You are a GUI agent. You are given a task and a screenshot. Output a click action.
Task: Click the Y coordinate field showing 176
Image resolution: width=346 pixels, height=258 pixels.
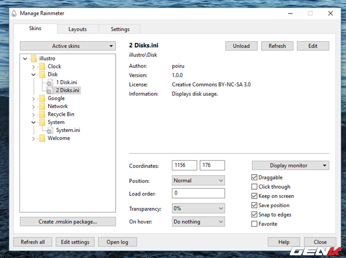pyautogui.click(x=212, y=166)
